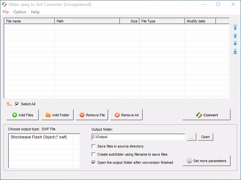Maximize the converter window
Viewport: 241px width, 180px height.
point(218,5)
